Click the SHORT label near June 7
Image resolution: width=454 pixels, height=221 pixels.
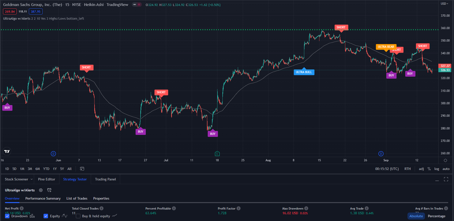[x=86, y=67]
